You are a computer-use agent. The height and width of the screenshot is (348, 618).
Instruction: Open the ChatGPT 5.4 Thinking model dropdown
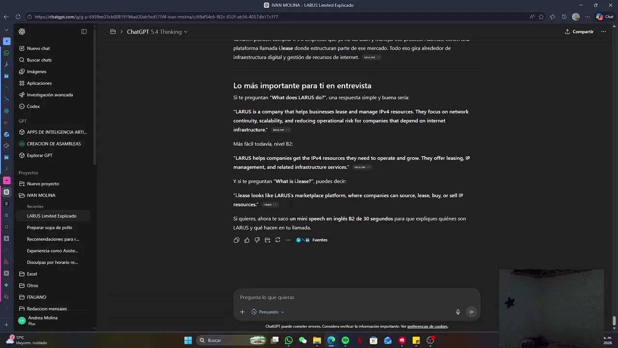coord(157,31)
